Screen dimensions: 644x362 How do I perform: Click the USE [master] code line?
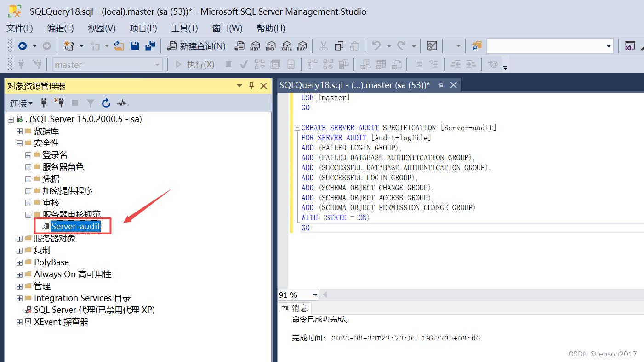pos(325,98)
